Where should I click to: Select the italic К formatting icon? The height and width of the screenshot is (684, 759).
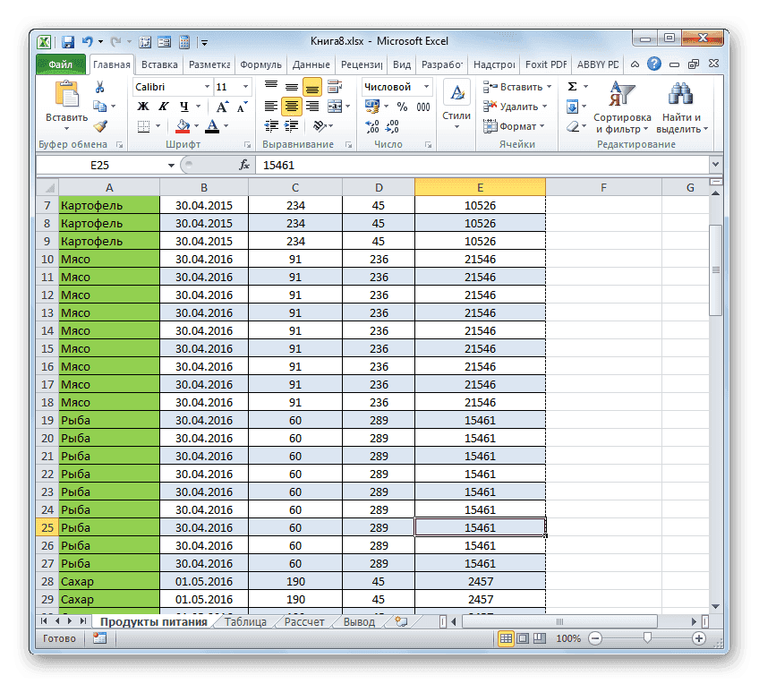(164, 106)
